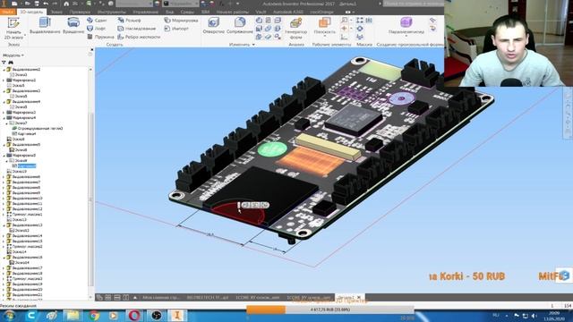The height and width of the screenshot is (322, 573).
Task: Start a new 2D sketch
Action: pos(13,29)
